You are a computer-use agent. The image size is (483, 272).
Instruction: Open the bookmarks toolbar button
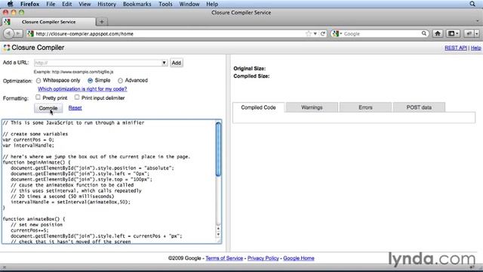tap(451, 33)
